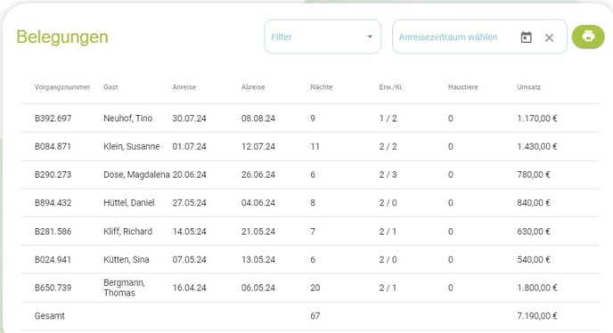Select the Hüttel, Daniel booking row
Screen dimensions: 613x333
[x=310, y=203]
